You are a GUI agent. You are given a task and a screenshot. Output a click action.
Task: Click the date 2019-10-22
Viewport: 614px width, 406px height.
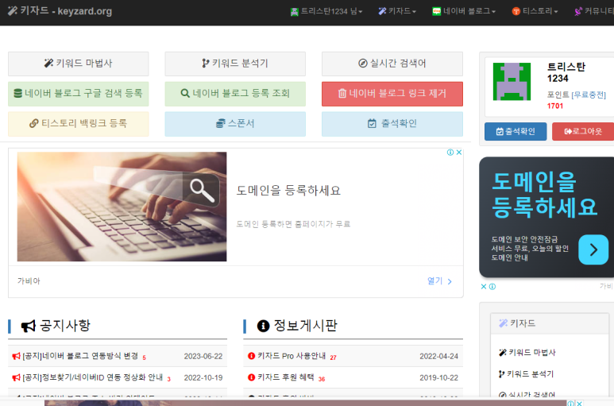(438, 378)
